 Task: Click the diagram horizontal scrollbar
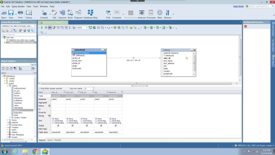(137, 83)
